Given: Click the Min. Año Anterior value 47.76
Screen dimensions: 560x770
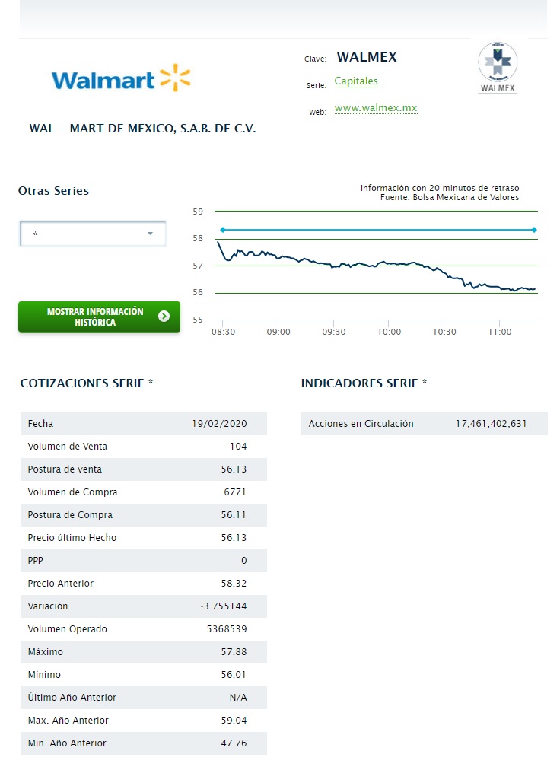Looking at the screenshot, I should [x=234, y=743].
